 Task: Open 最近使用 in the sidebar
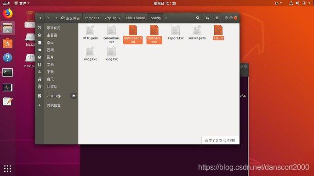pyautogui.click(x=57, y=28)
